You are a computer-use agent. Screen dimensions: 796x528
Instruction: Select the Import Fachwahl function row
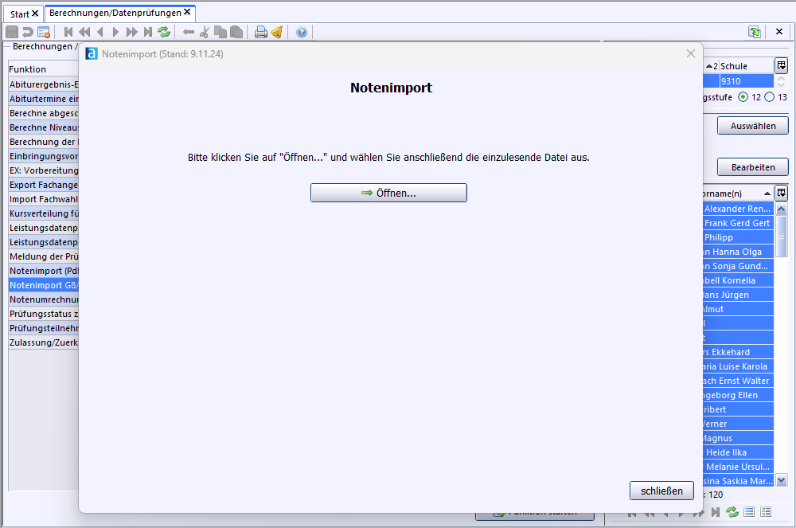pyautogui.click(x=44, y=199)
